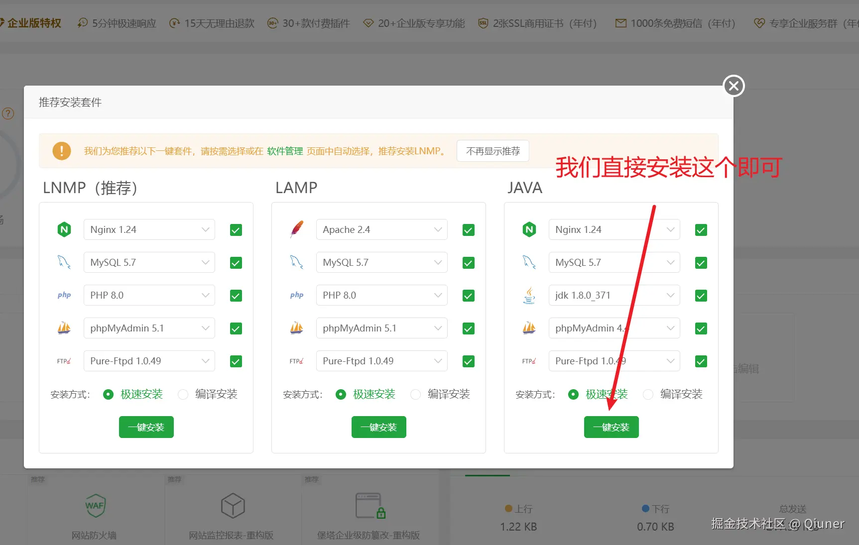This screenshot has height=545, width=859.
Task: Click 一键安装 button for JAVA
Action: click(x=612, y=427)
